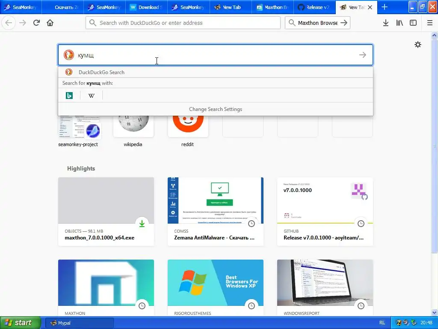The width and height of the screenshot is (438, 329).
Task: Open the Downloads panel arrow icon
Action: (x=386, y=23)
